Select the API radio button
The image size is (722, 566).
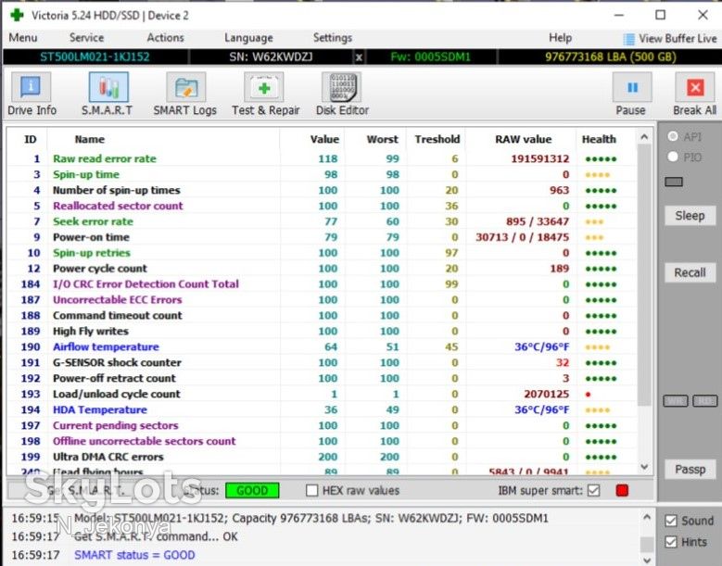(x=673, y=136)
